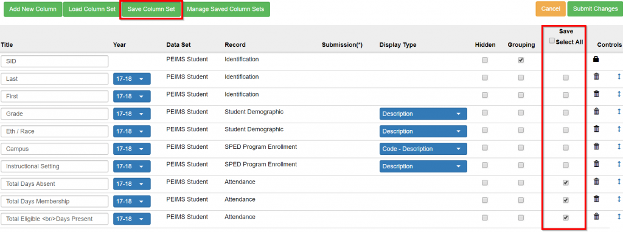This screenshot has height=232, width=623.
Task: Check the Select All save checkbox
Action: click(552, 41)
